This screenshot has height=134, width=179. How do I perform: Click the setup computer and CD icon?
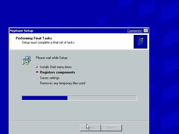click(x=26, y=60)
